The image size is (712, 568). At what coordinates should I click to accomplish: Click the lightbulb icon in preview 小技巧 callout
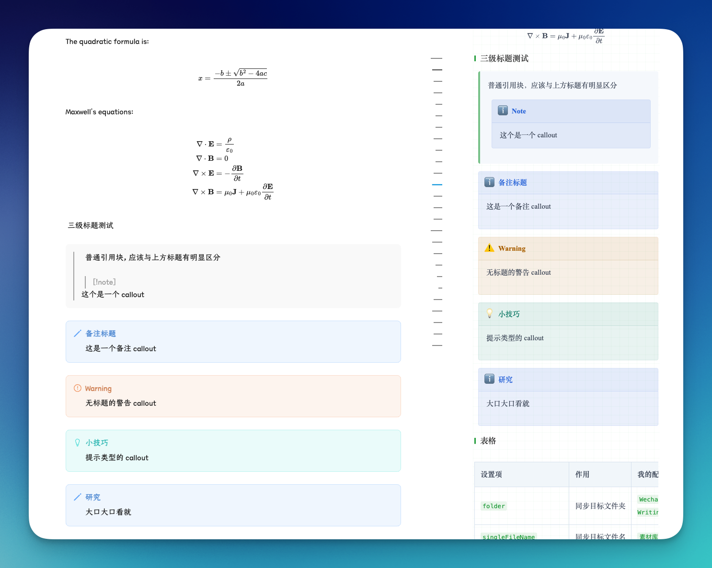coord(489,313)
